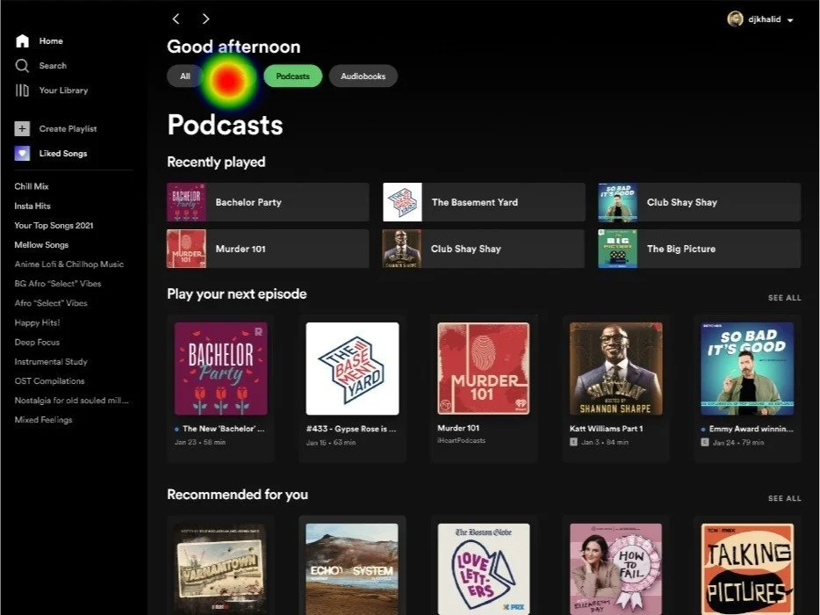Open The Basement Yard cover in next episodes
The width and height of the screenshot is (820, 615).
(352, 368)
